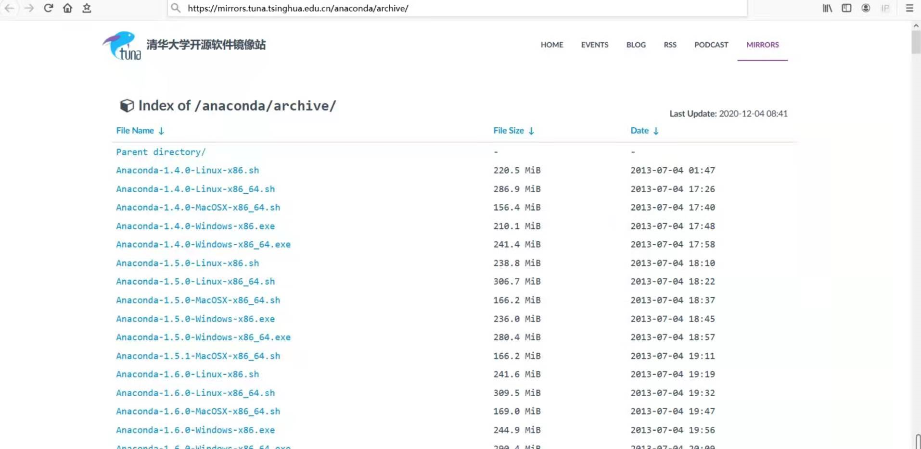Click the IP extension icon
This screenshot has height=449, width=921.
pyautogui.click(x=885, y=8)
